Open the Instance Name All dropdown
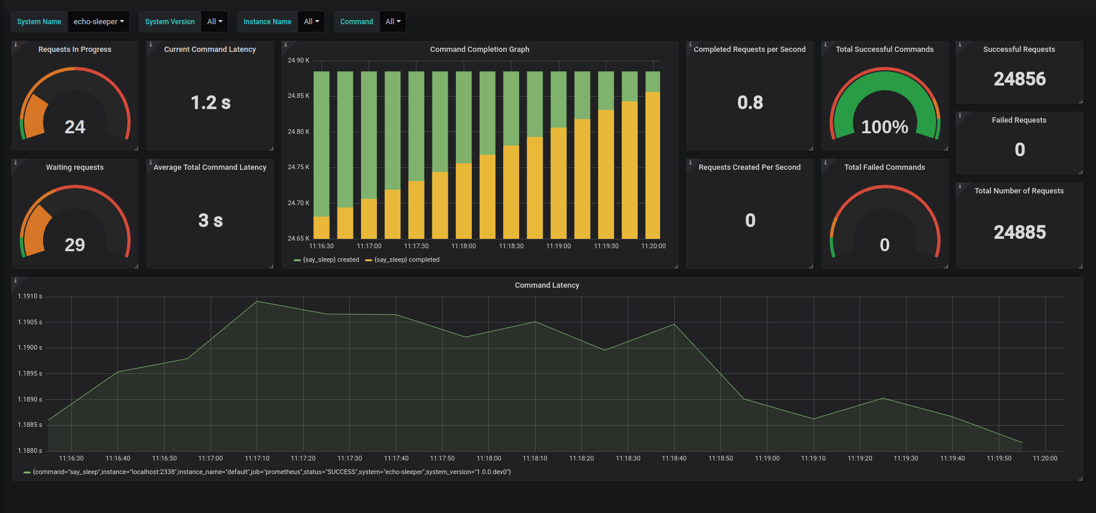The image size is (1096, 513). pyautogui.click(x=311, y=22)
